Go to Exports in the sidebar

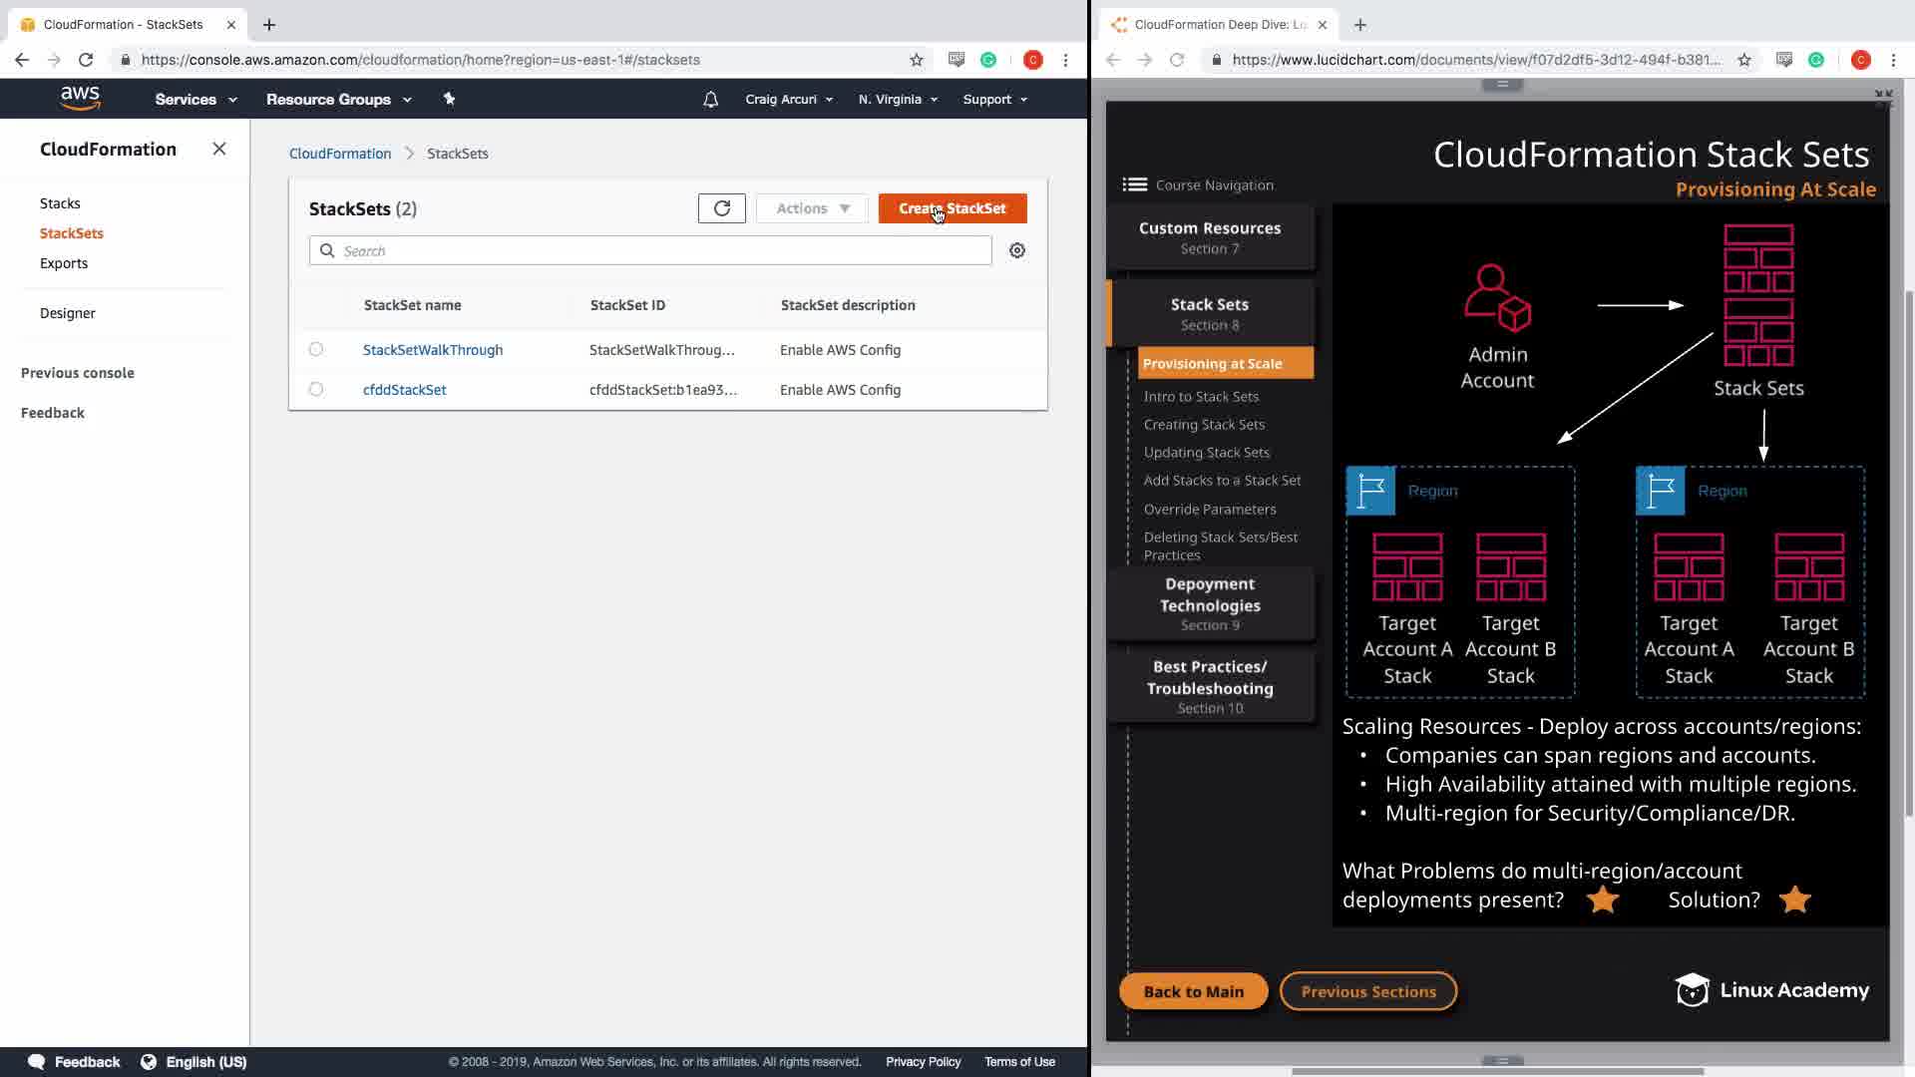coord(64,263)
